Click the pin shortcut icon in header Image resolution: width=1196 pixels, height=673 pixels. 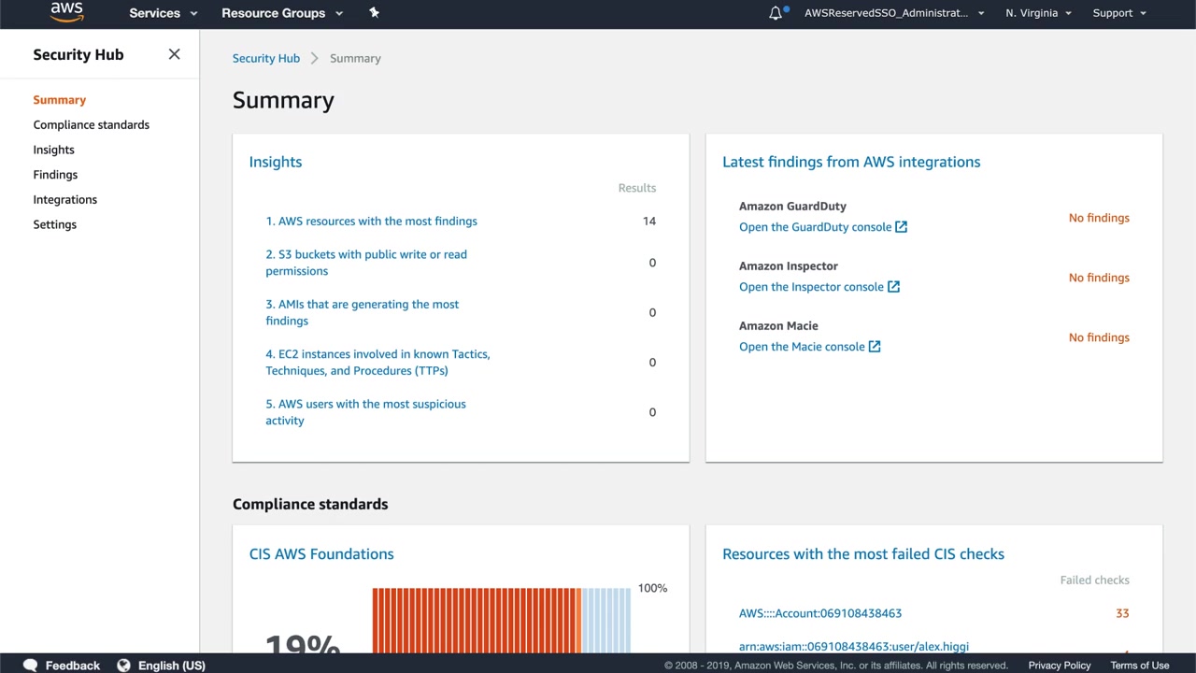[x=374, y=12]
